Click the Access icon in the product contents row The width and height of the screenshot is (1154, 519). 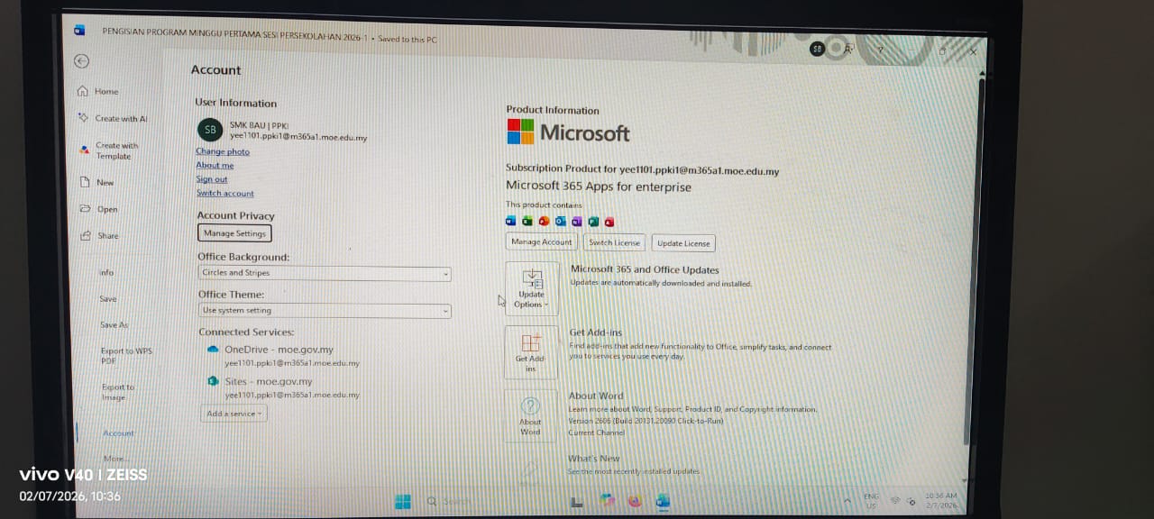(x=609, y=221)
